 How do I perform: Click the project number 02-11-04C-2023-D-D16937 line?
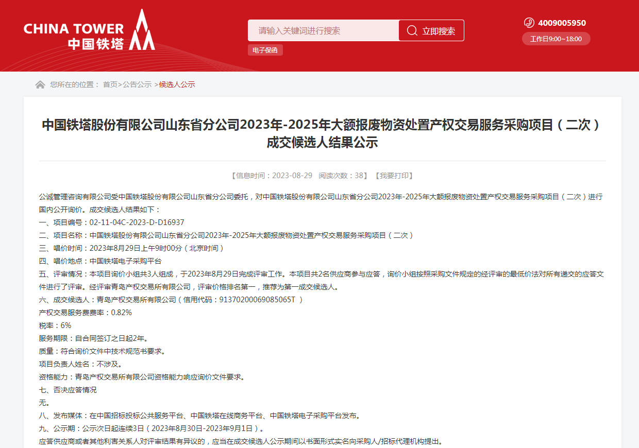(112, 222)
